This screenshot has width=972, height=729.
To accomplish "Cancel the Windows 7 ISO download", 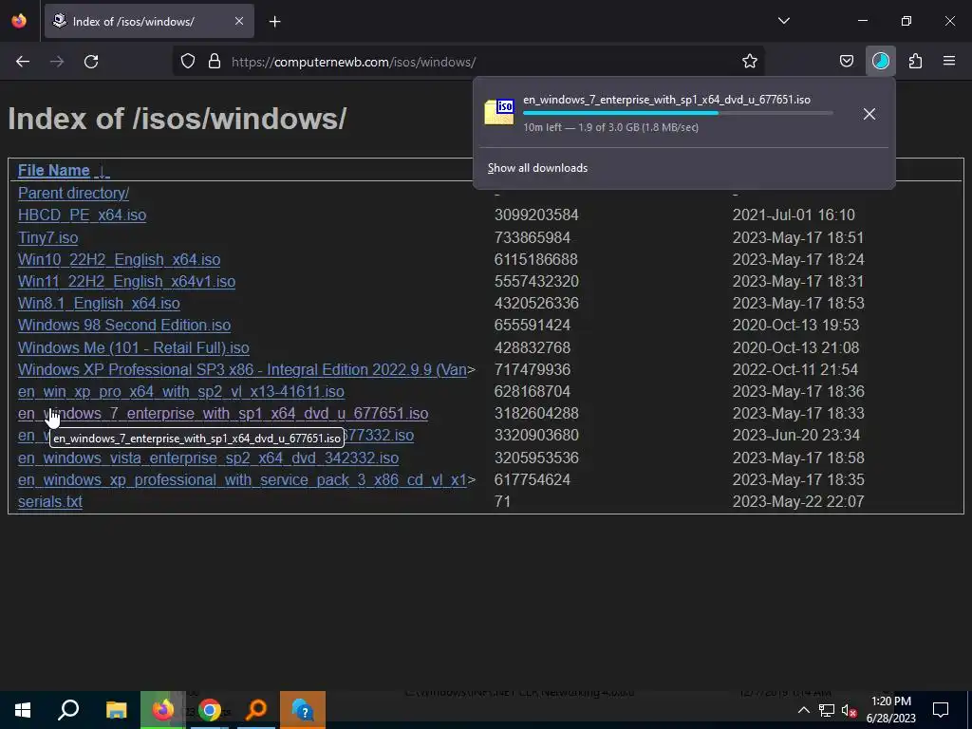I will [869, 114].
